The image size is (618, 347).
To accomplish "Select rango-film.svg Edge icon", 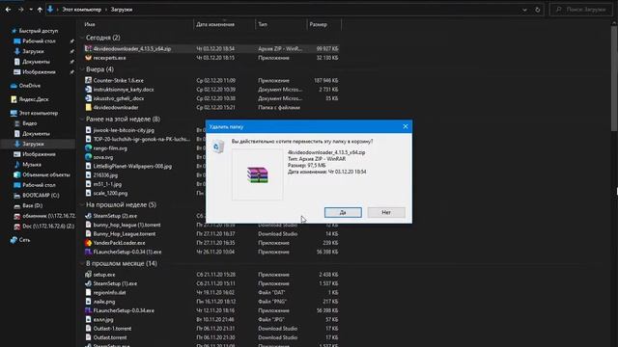I will [x=88, y=147].
